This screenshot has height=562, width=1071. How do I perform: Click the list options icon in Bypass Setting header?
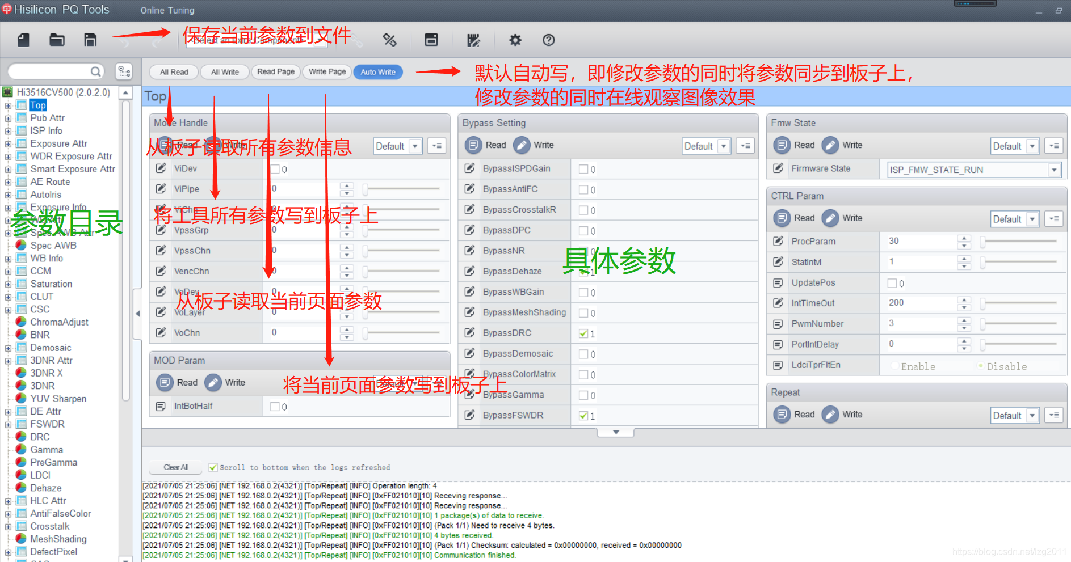pos(745,146)
